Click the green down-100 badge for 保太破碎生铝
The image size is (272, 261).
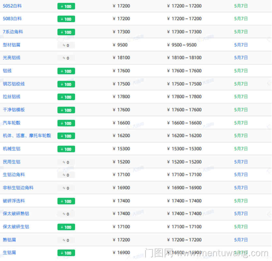(x=66, y=227)
